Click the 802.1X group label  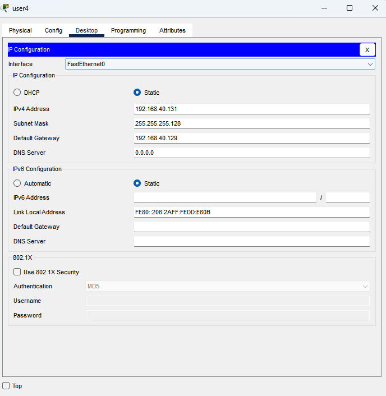click(x=22, y=257)
